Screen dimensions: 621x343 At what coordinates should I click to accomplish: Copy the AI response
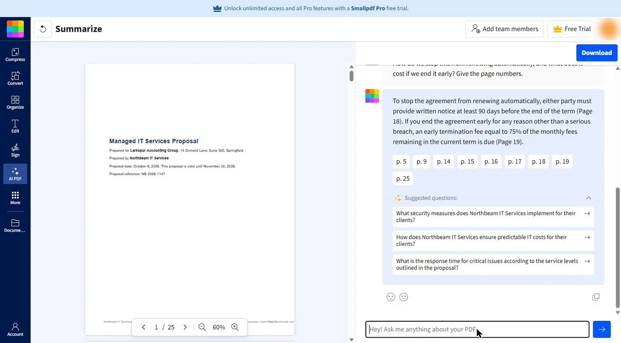tap(596, 297)
